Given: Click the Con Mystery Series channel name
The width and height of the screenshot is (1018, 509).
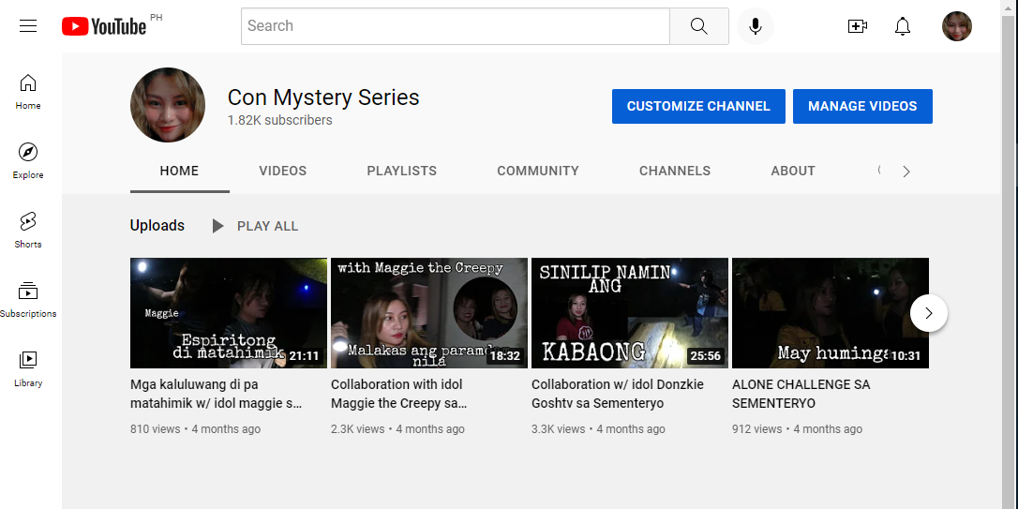Looking at the screenshot, I should [323, 97].
